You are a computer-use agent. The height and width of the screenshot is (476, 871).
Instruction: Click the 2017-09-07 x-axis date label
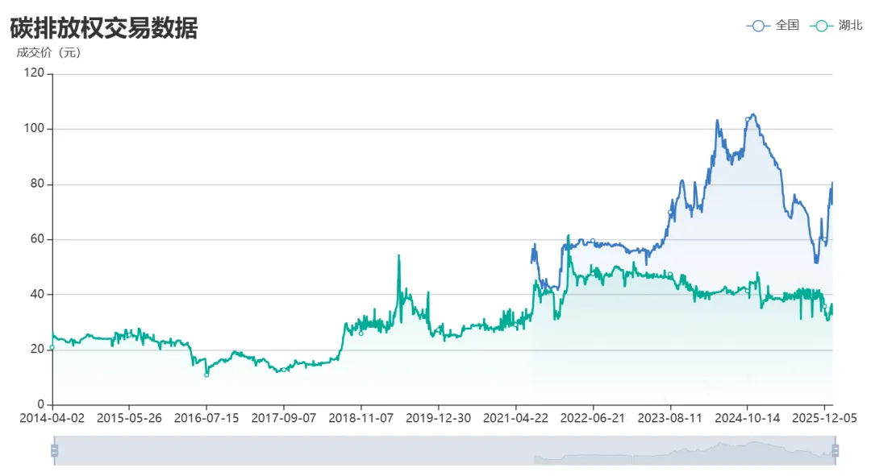(x=283, y=419)
